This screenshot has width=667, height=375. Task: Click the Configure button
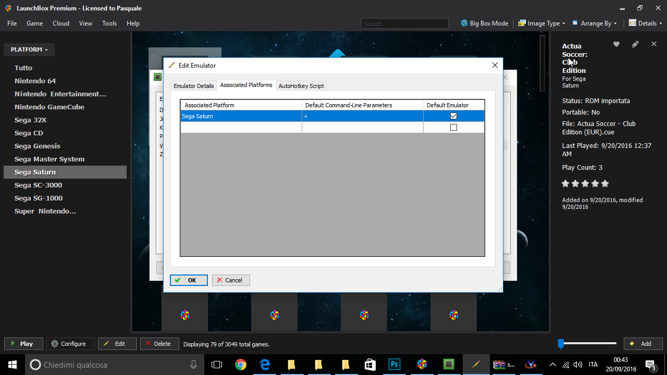70,344
